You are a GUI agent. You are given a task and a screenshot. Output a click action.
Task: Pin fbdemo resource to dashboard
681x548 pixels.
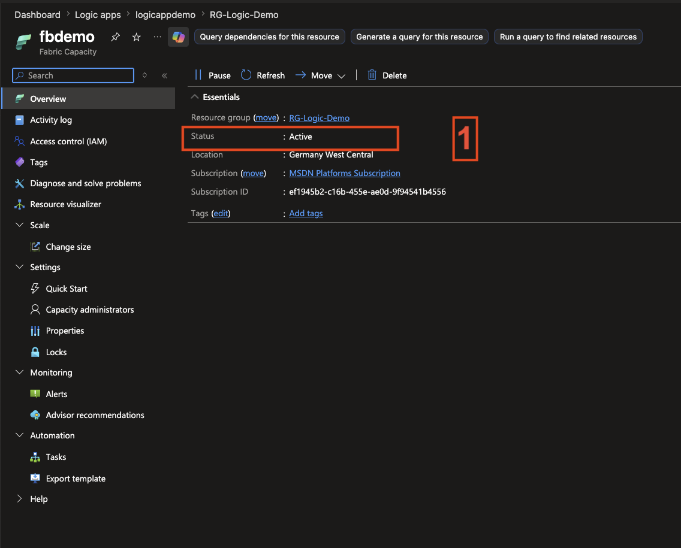[x=115, y=37]
